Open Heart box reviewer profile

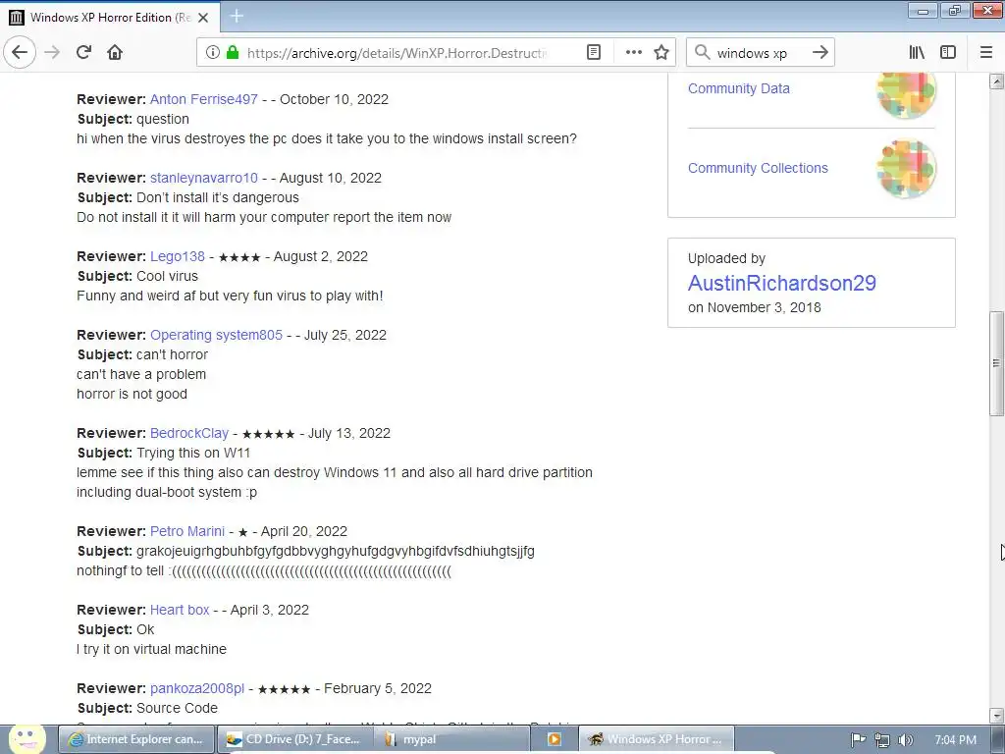[x=180, y=610]
